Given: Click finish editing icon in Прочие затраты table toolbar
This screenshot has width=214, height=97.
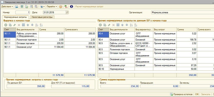Looking at the screenshot, I should coord(118,25).
